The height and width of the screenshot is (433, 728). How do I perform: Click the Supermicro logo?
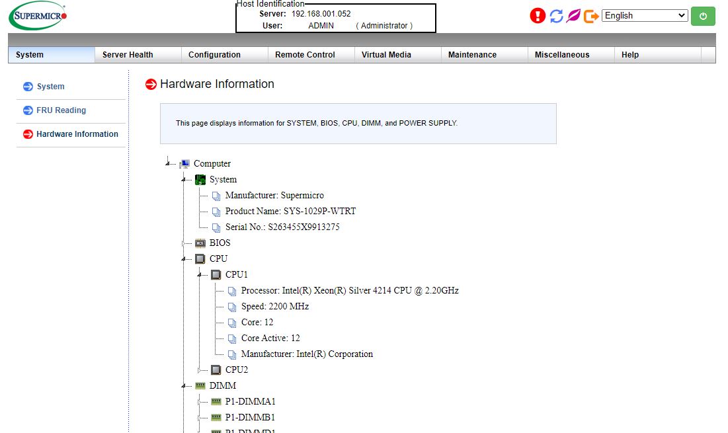coord(38,16)
